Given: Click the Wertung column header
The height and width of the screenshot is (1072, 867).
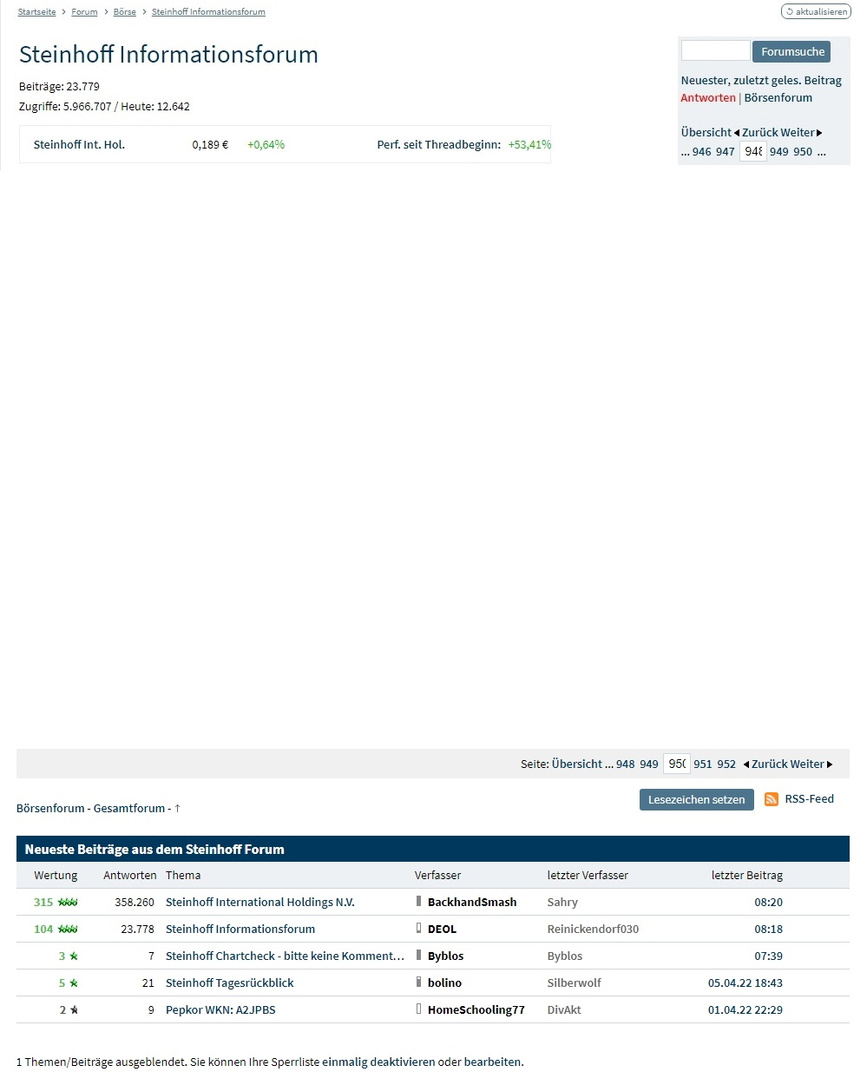Looking at the screenshot, I should tap(56, 876).
